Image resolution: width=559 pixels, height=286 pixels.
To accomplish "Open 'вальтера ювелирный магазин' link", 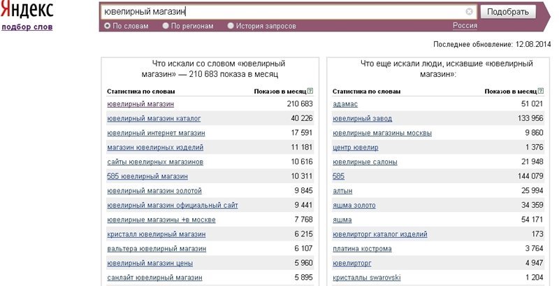I will [x=157, y=248].
